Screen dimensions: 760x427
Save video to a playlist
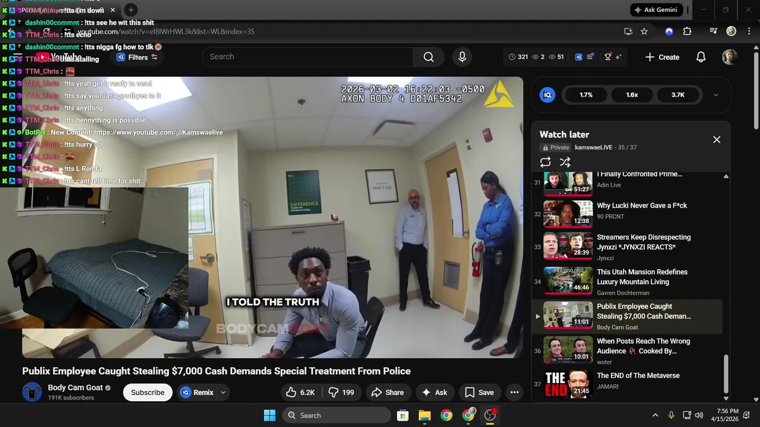click(479, 392)
